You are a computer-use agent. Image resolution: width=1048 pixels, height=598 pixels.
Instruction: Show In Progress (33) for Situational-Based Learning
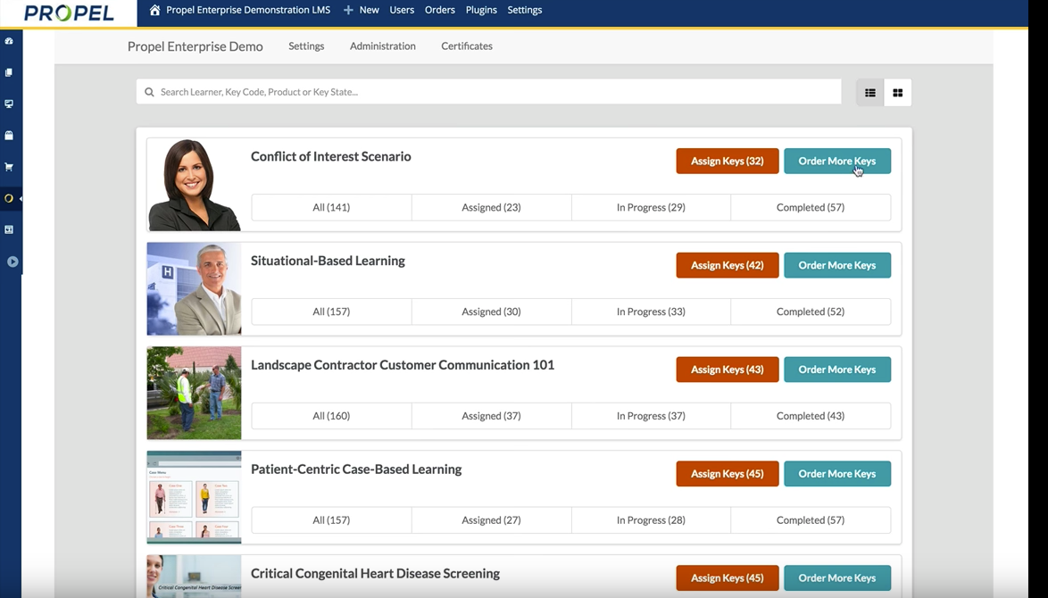tap(651, 311)
